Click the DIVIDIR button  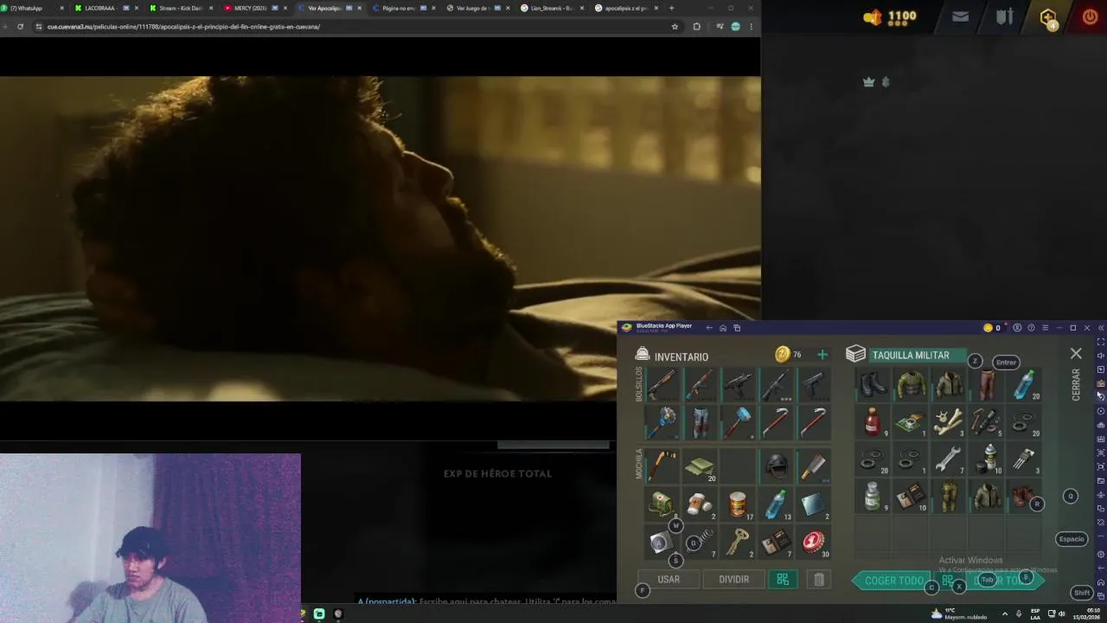click(x=733, y=580)
